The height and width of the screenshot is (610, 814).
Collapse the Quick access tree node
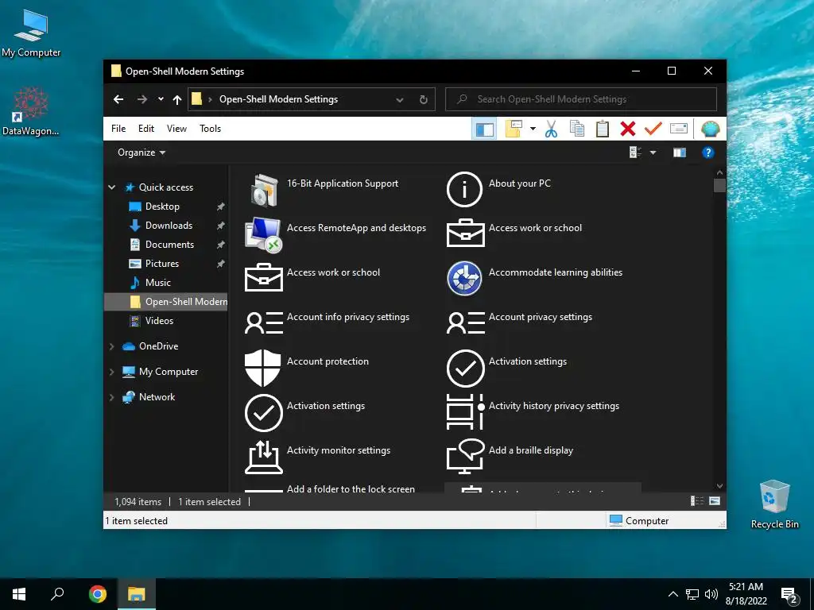(x=111, y=187)
